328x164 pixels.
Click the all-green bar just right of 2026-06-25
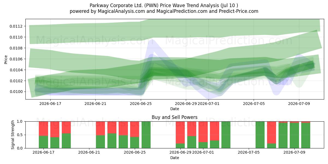pos(146,135)
